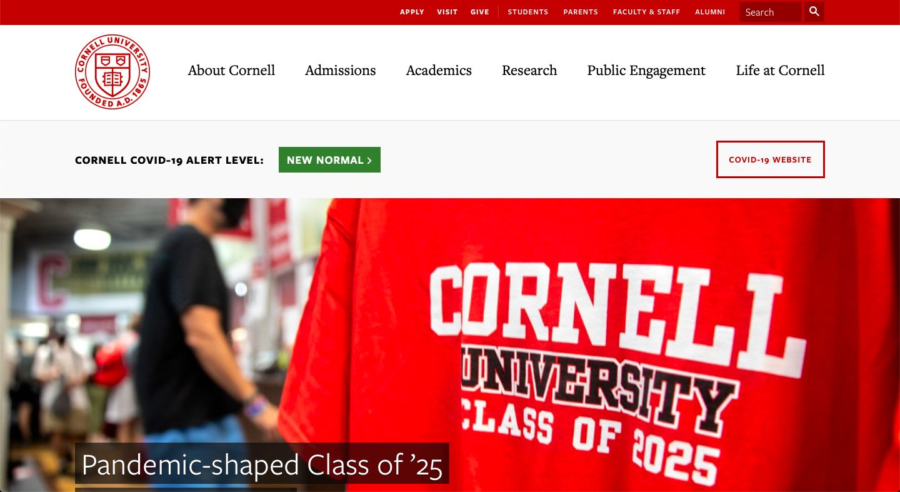Open the Life at Cornell menu
The image size is (900, 492).
(x=780, y=71)
